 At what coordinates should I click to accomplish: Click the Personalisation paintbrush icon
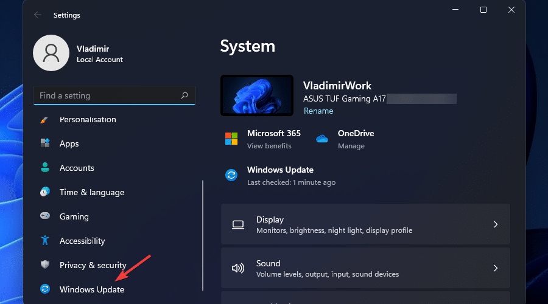point(44,120)
